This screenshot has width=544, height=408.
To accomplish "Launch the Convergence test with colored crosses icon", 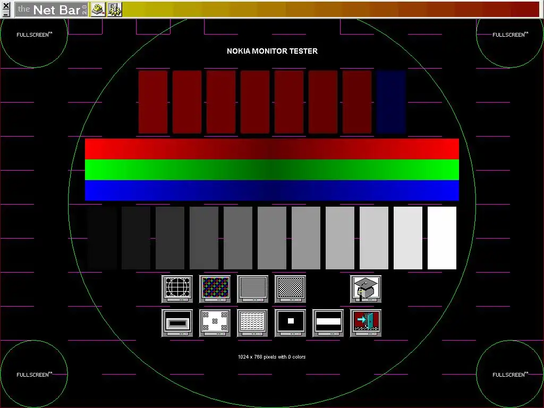I will [215, 288].
